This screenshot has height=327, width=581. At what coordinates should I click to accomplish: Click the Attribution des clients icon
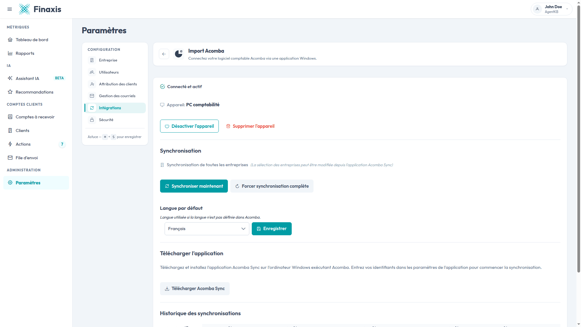coord(92,84)
